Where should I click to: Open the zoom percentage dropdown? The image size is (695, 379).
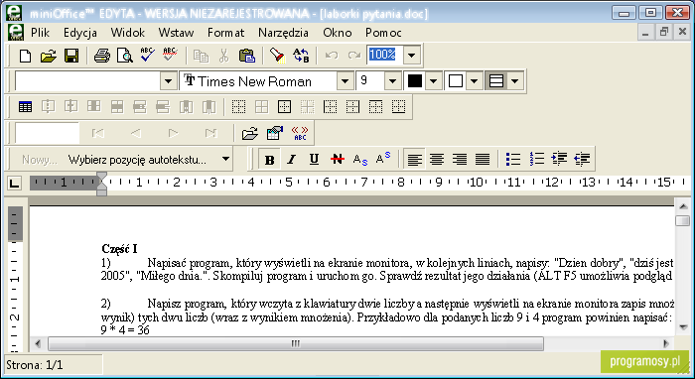(x=412, y=56)
